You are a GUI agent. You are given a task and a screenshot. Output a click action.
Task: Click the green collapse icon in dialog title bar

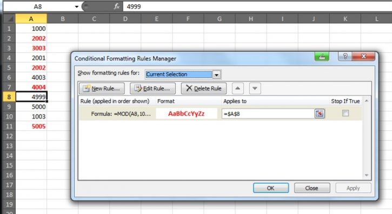click(x=322, y=57)
